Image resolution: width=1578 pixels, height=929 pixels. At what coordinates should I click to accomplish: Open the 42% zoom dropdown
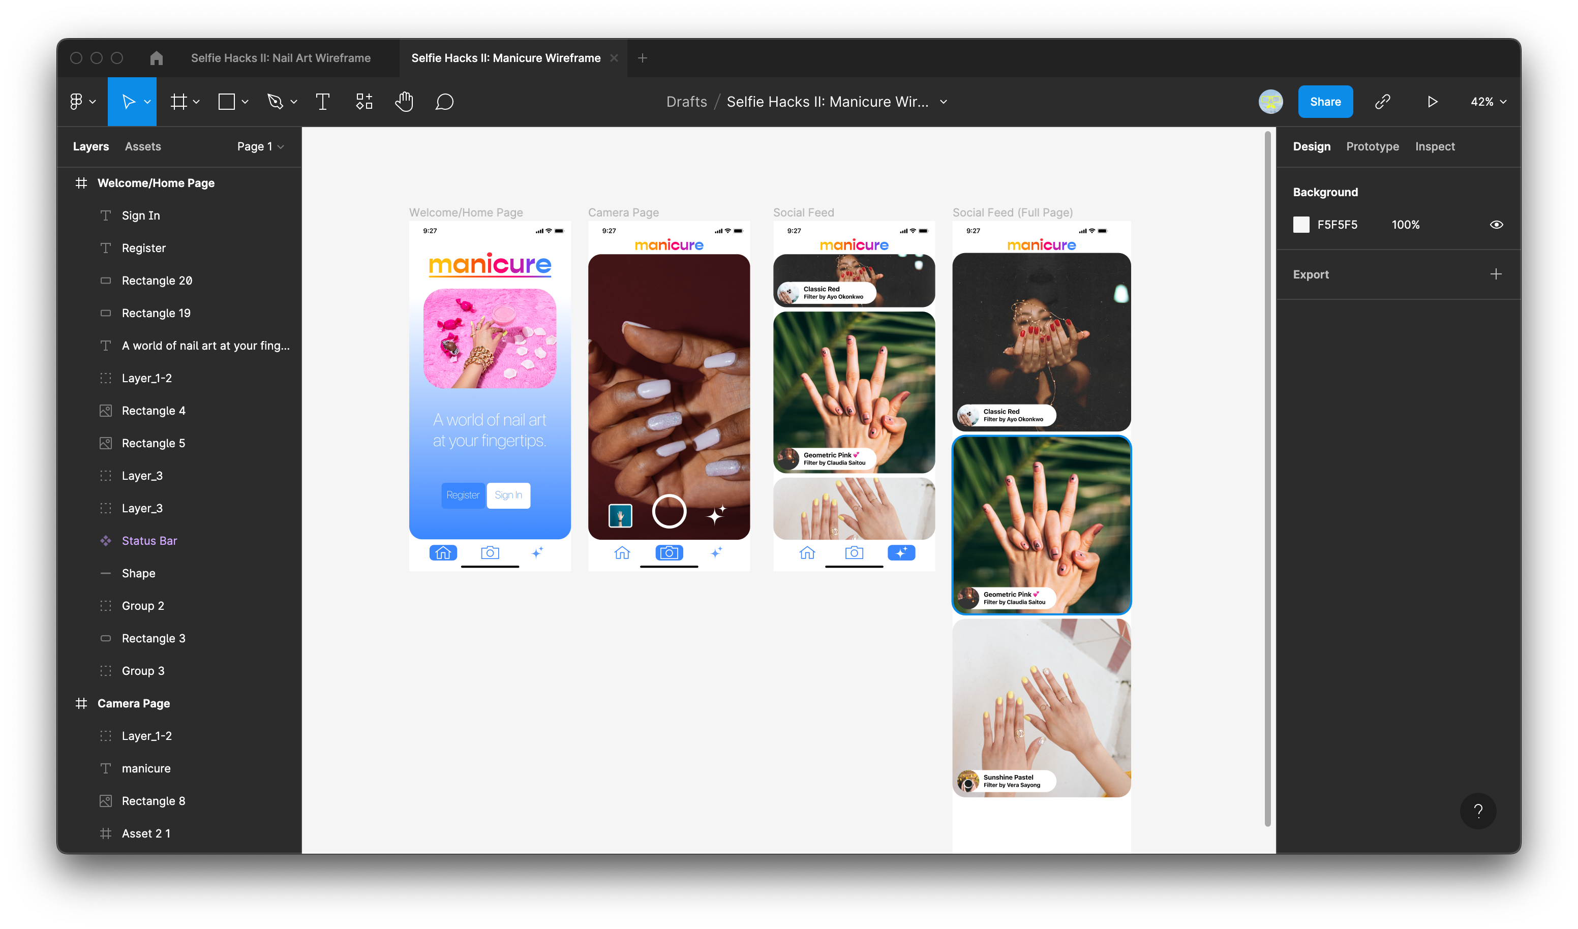(x=1488, y=102)
